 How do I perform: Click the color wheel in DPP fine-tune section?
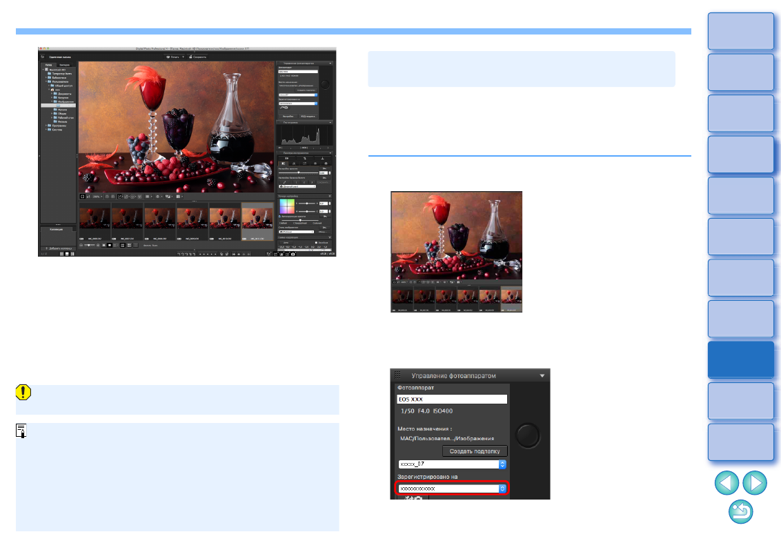pos(286,205)
